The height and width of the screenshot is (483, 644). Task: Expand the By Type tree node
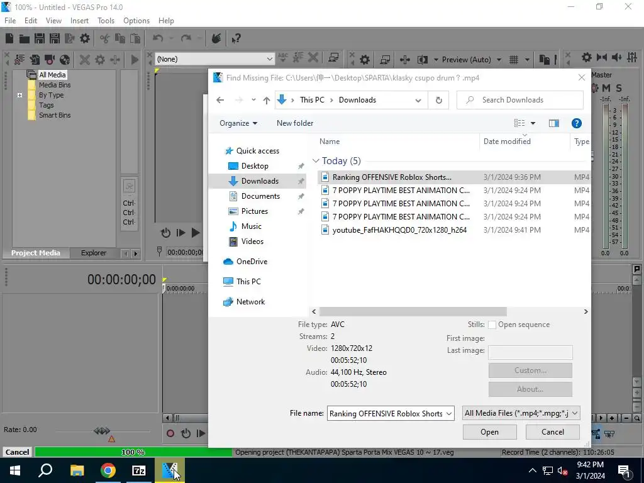[19, 96]
